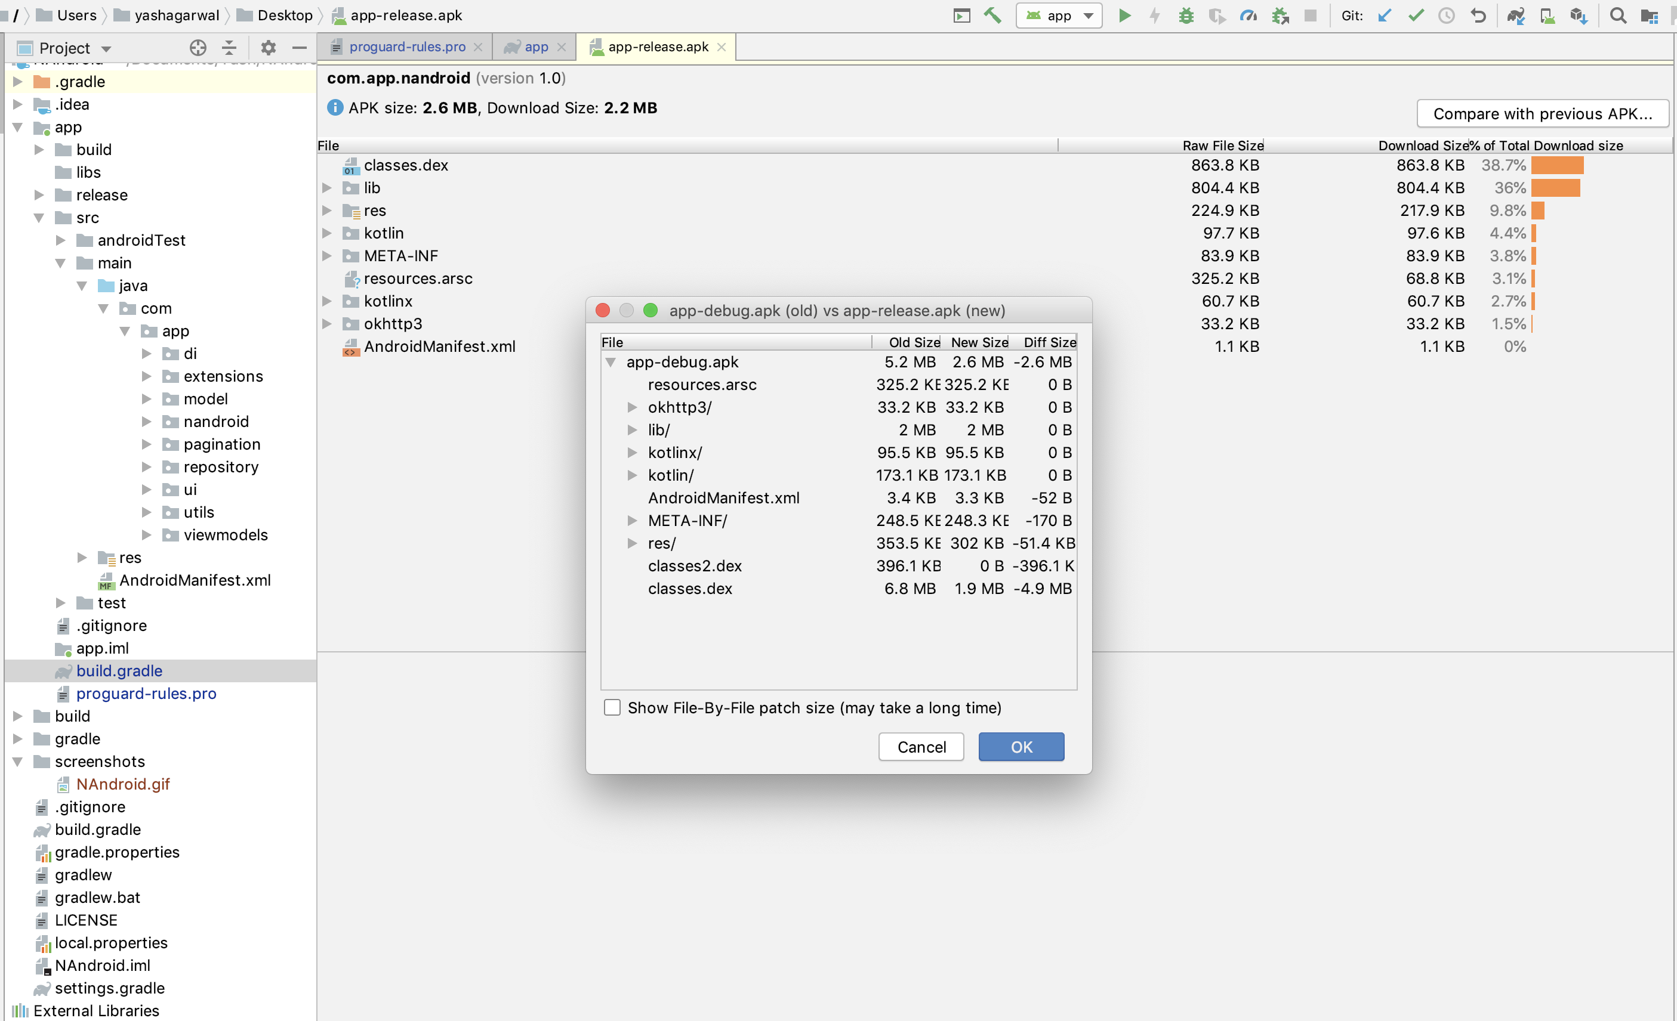The width and height of the screenshot is (1677, 1021).
Task: Enable Show File-By-File patch size checkbox
Action: click(612, 707)
